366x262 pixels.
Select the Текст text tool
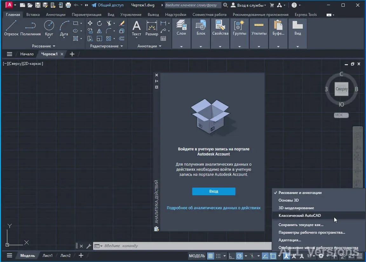[136, 28]
